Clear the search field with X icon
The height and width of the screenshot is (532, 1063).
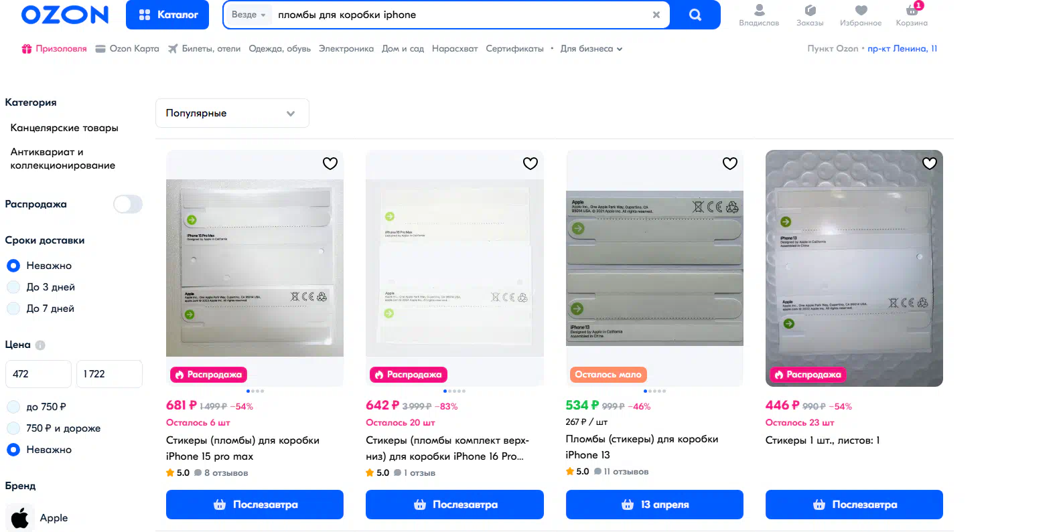[x=656, y=15]
